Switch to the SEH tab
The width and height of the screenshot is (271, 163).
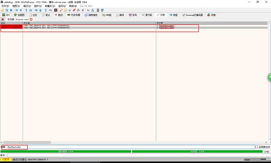point(107,15)
